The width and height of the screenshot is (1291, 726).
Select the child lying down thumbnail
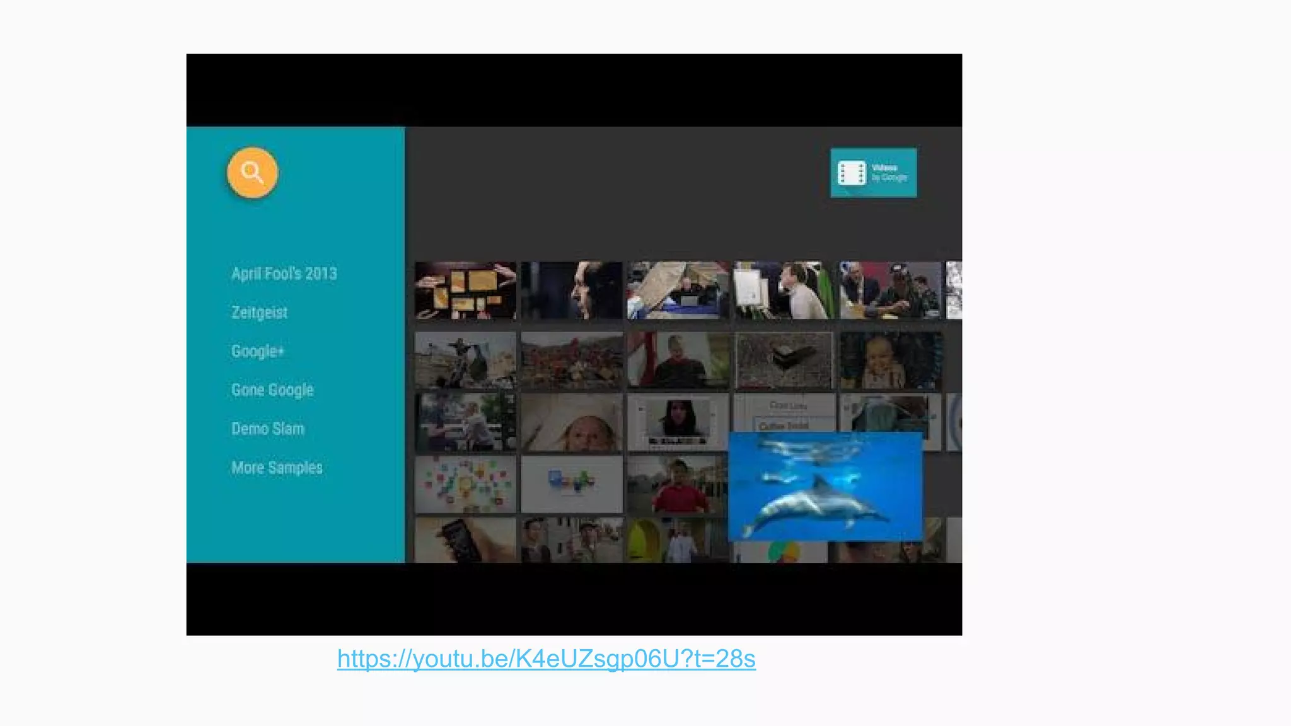pyautogui.click(x=571, y=422)
